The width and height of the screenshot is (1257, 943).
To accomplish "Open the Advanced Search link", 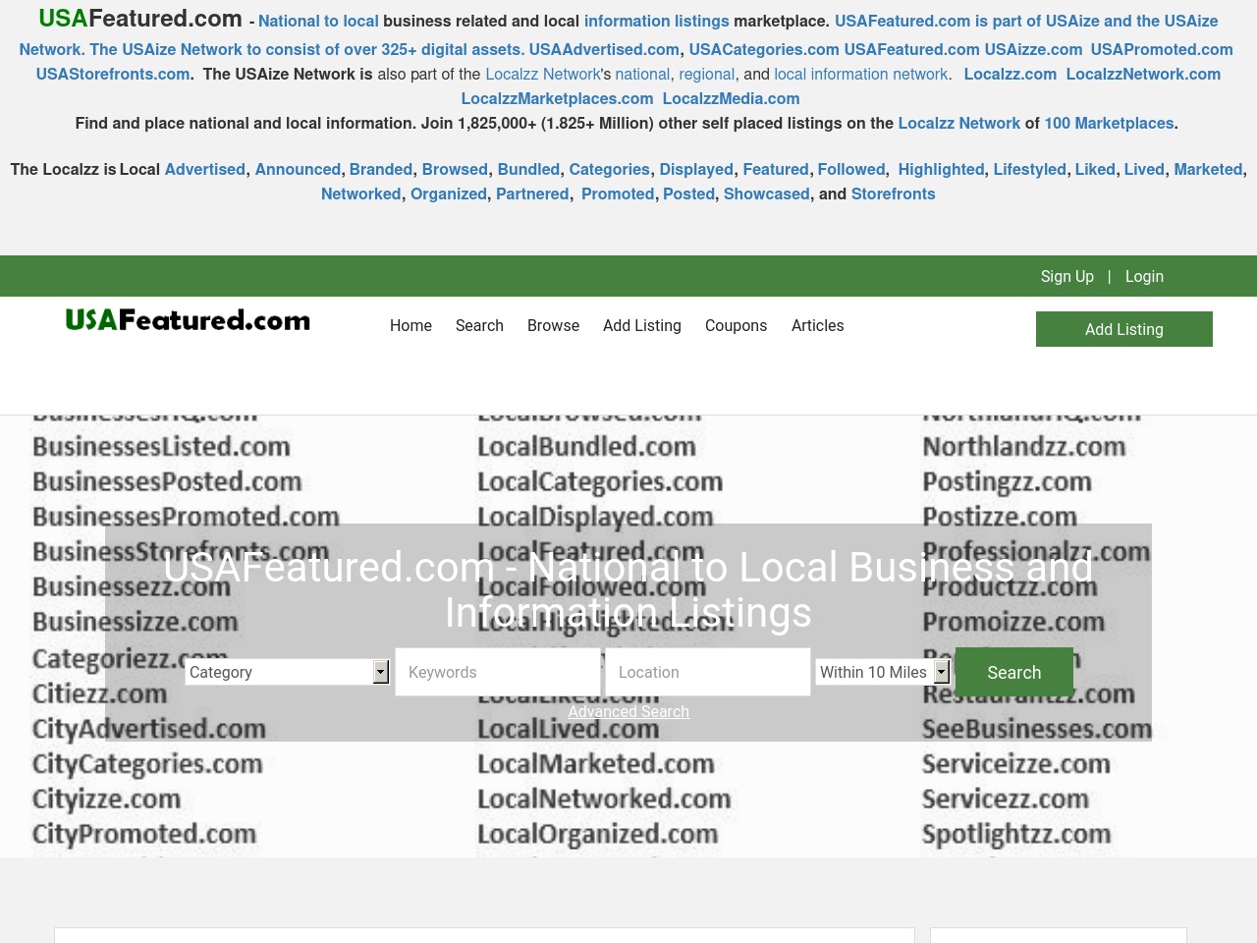I will (x=628, y=711).
